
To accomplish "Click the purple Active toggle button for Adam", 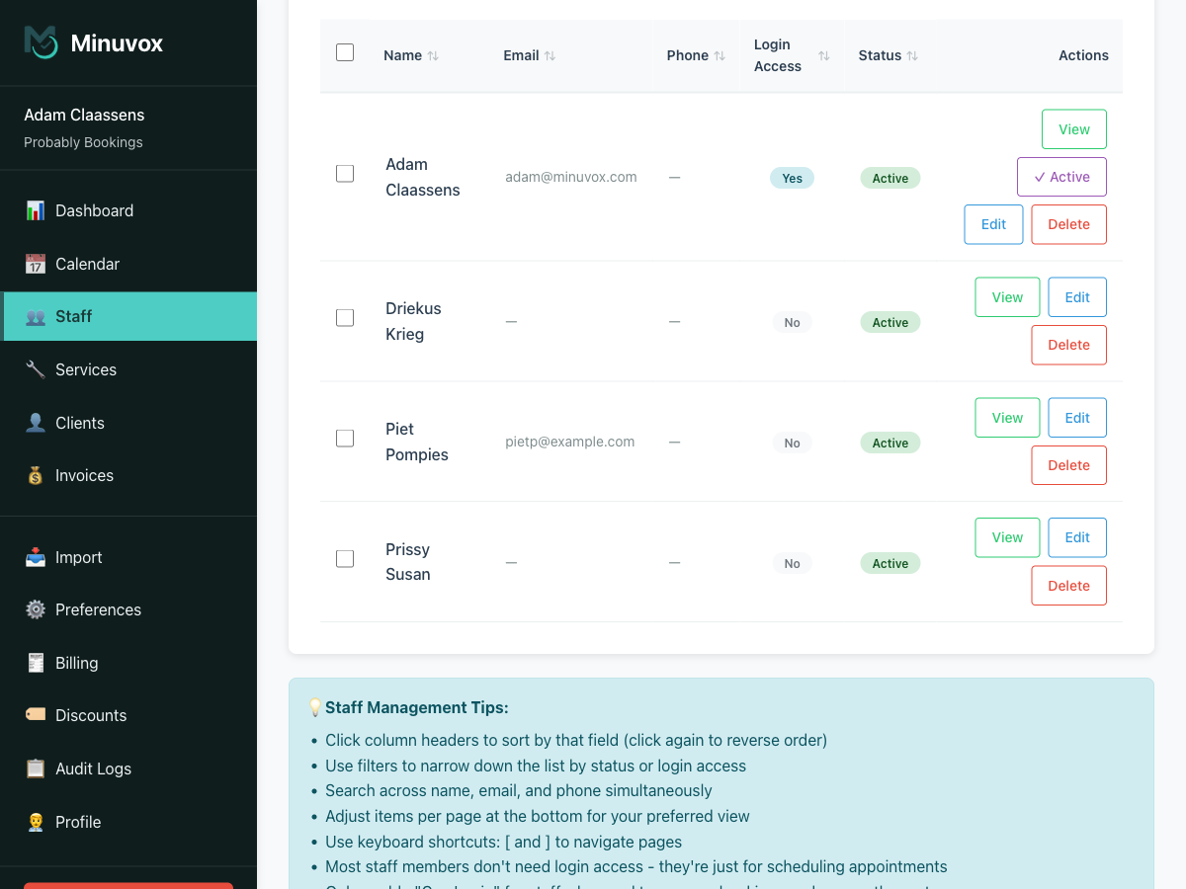I will pos(1061,177).
